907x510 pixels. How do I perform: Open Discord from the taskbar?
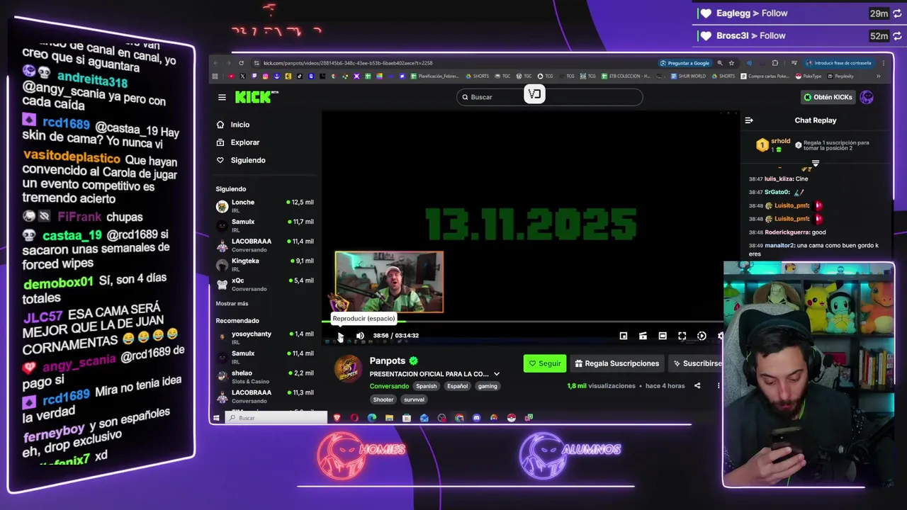click(x=476, y=418)
